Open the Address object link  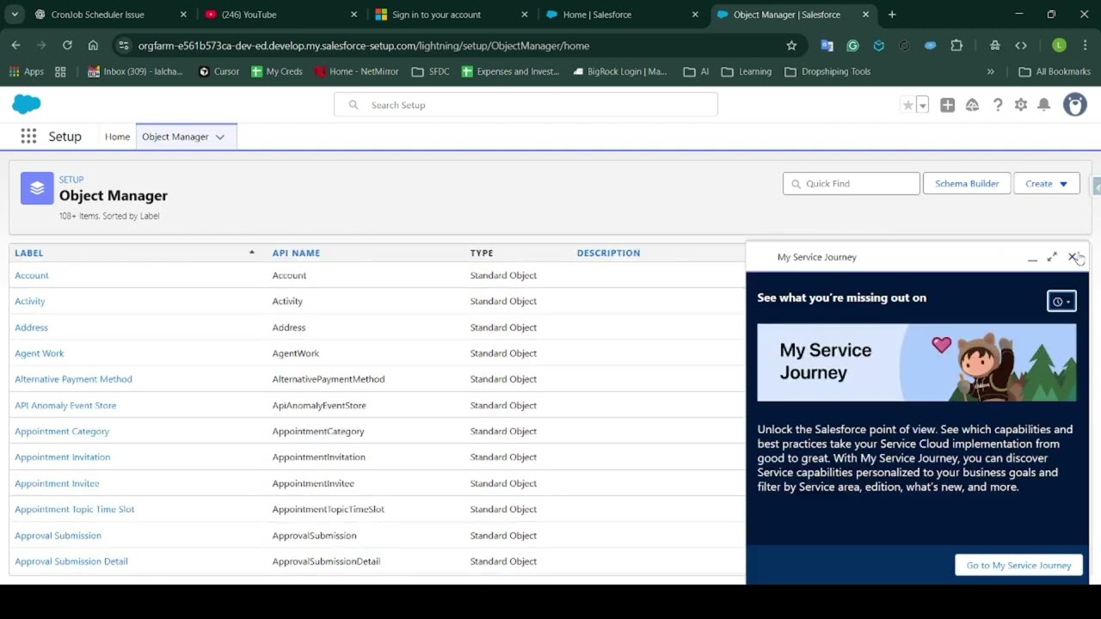(31, 328)
